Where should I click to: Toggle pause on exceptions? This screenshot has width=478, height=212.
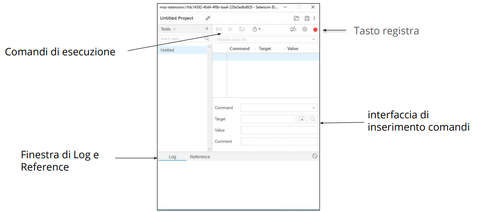pos(304,30)
